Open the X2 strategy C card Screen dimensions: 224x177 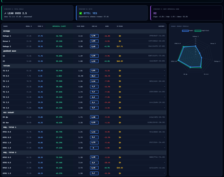186,13
